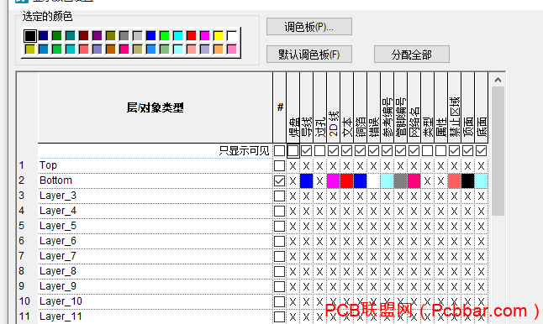This screenshot has width=543, height=324.
Task: Uncheck 只显示可见 checkbox under 导线 column
Action: [x=307, y=151]
